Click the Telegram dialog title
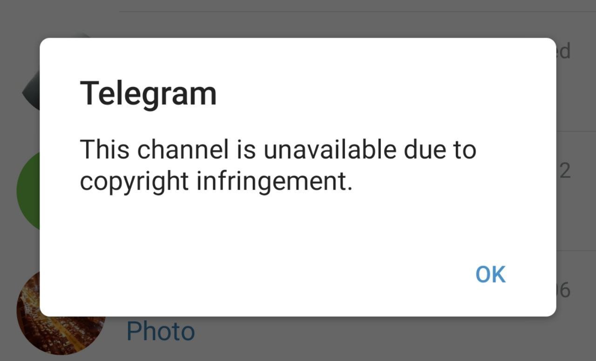This screenshot has width=596, height=361. 149,94
